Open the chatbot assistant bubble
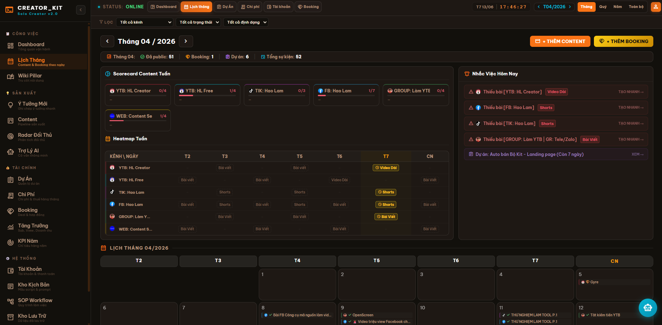This screenshot has height=325, width=662. (648, 308)
